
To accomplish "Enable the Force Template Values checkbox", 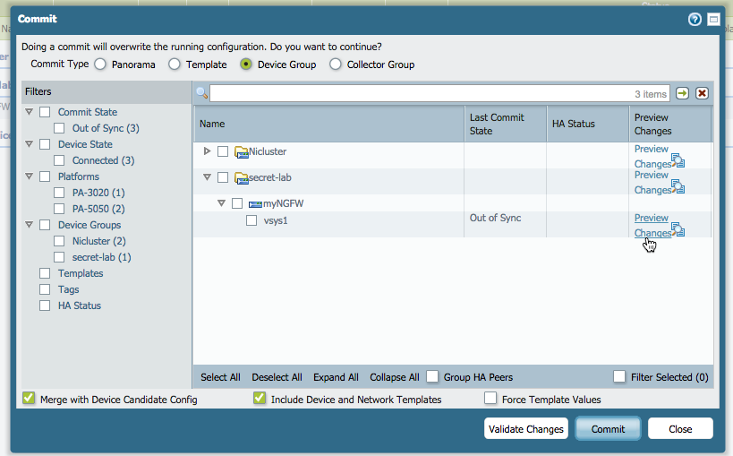I will 490,399.
